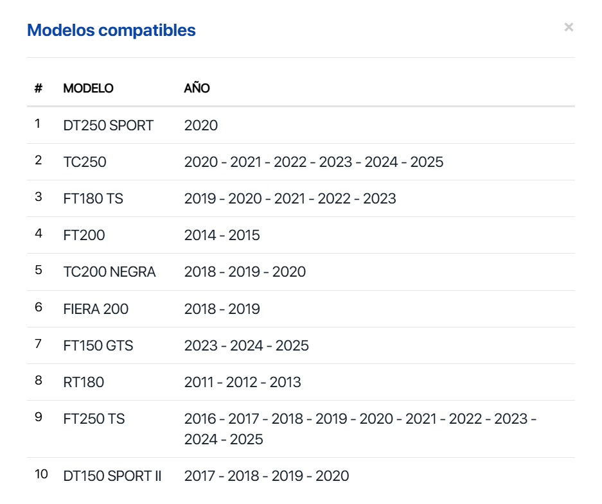The height and width of the screenshot is (504, 602).
Task: Select the DT250 SPORT model row
Action: tap(108, 126)
